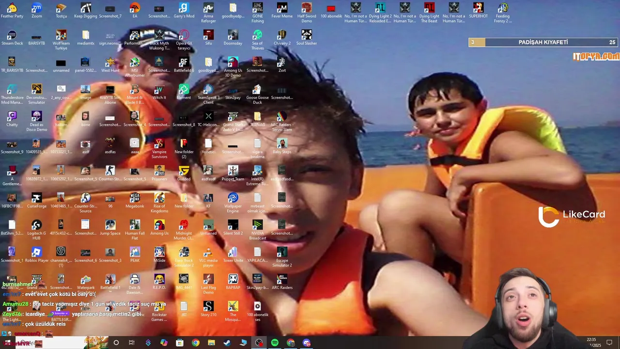Image resolution: width=620 pixels, height=349 pixels.
Task: Launch Baby Steps from the desktop
Action: click(x=282, y=144)
